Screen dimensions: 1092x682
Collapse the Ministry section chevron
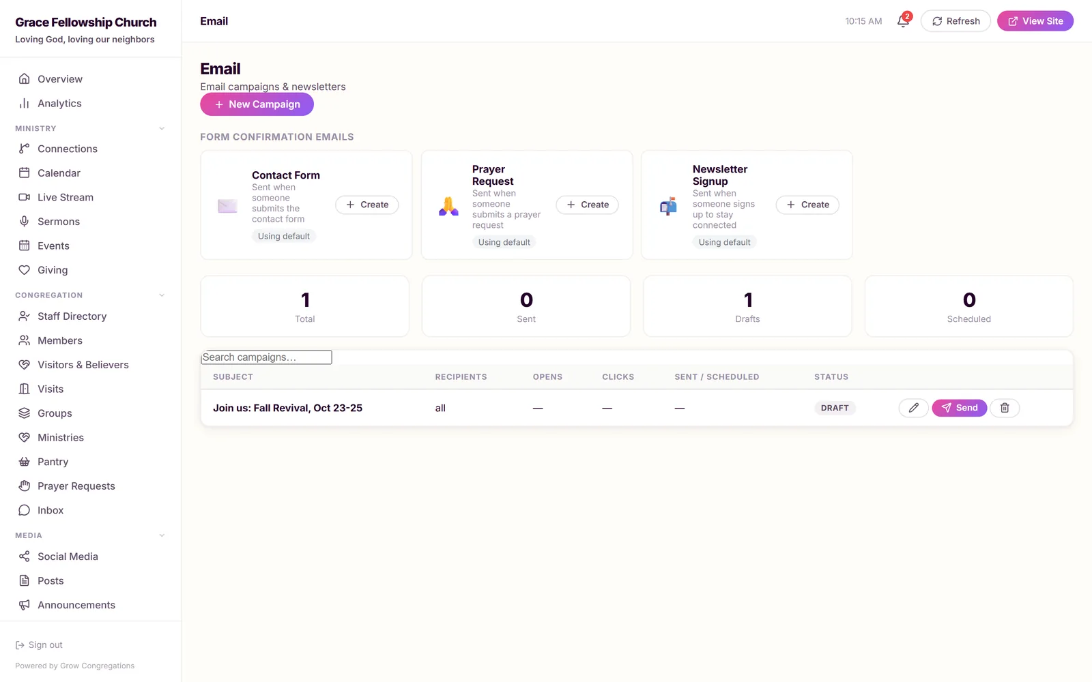click(x=162, y=128)
